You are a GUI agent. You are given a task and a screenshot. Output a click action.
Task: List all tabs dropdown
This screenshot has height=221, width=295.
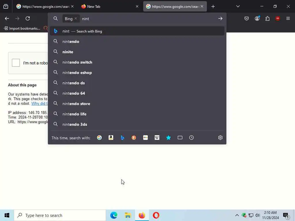pos(238,7)
